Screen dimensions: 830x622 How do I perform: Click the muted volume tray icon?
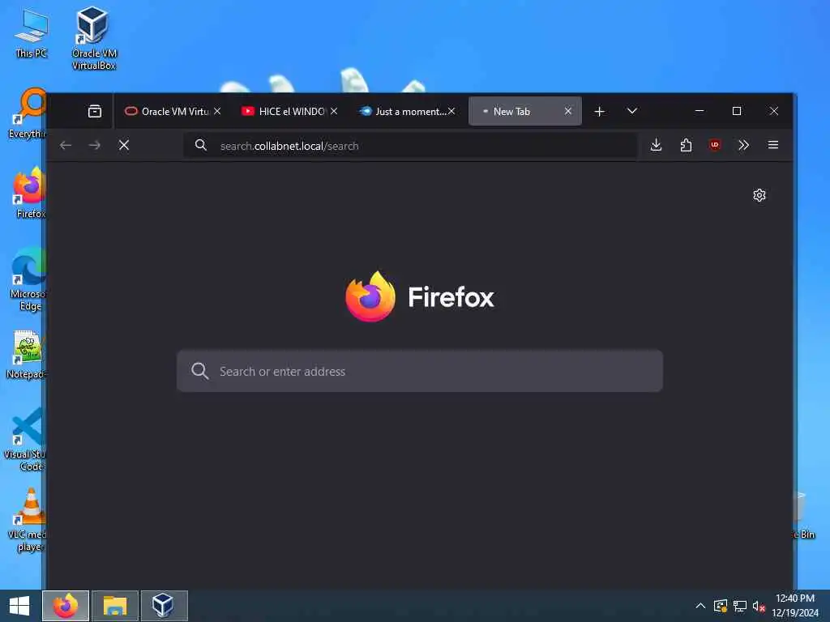point(759,606)
